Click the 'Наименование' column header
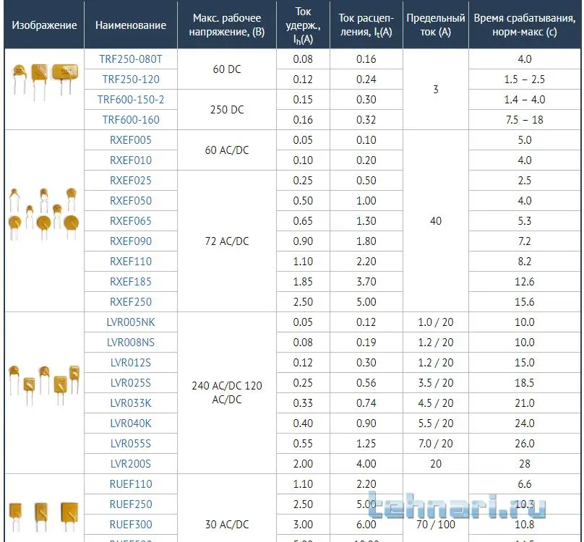The image size is (584, 542). pyautogui.click(x=131, y=25)
